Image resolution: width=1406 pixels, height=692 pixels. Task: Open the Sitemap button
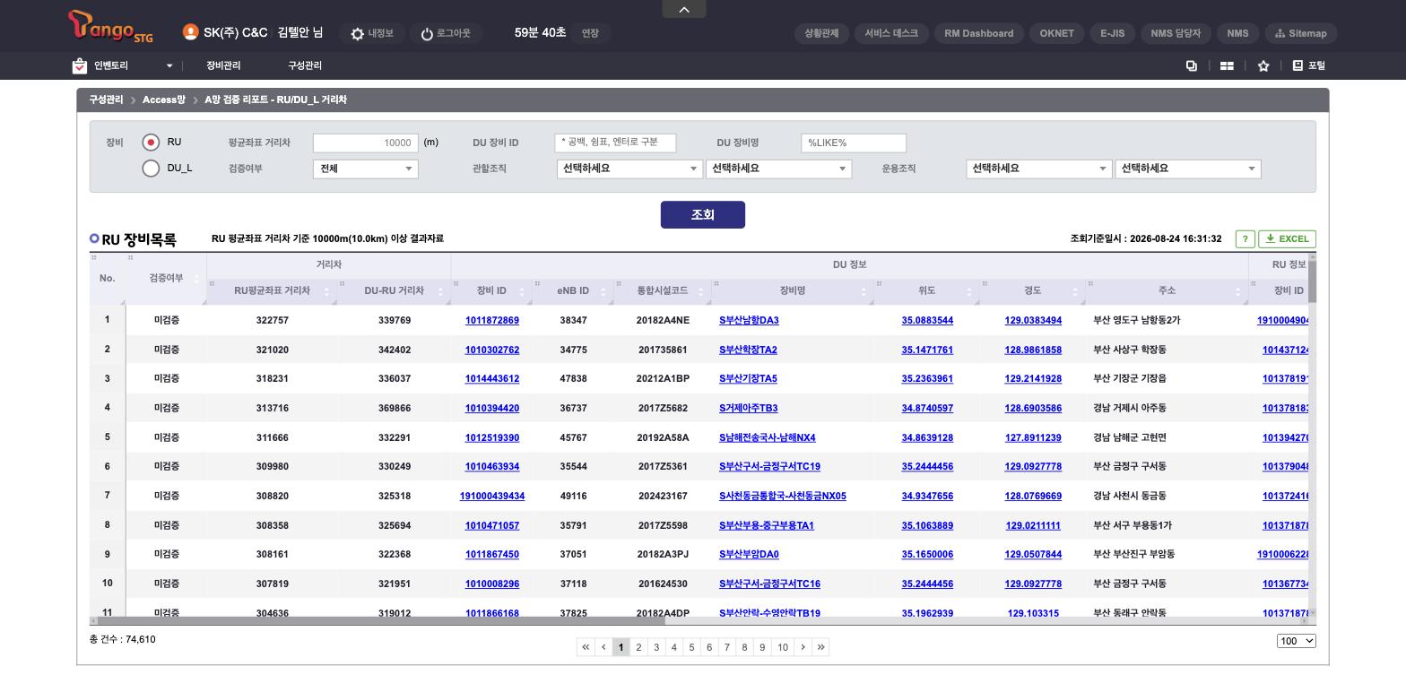click(x=1301, y=33)
